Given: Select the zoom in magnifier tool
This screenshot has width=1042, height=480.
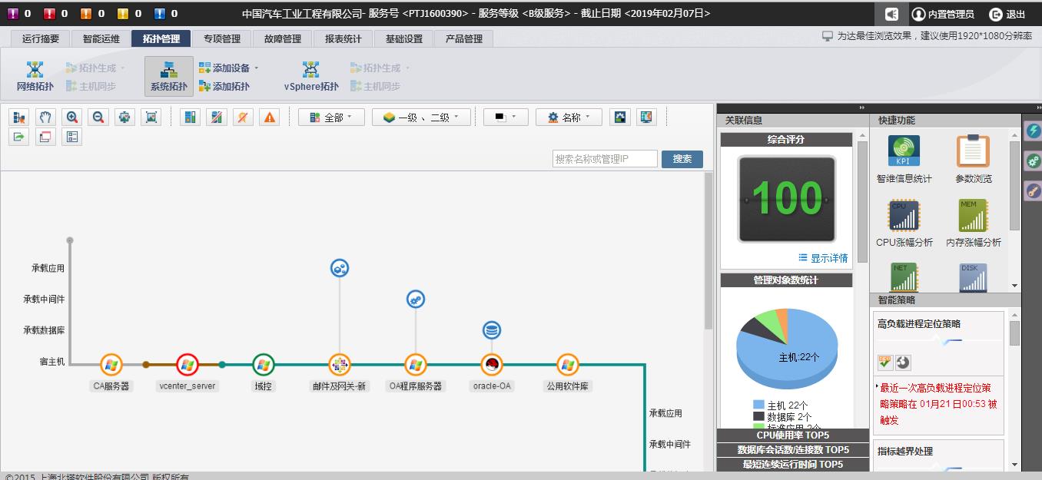Looking at the screenshot, I should tap(71, 117).
